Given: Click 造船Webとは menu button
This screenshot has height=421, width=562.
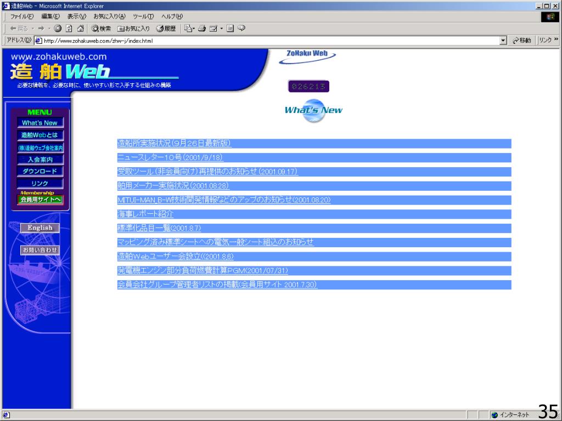Looking at the screenshot, I should (x=40, y=135).
